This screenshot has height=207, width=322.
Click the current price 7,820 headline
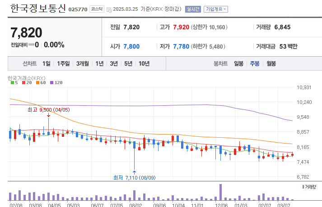tap(26, 32)
